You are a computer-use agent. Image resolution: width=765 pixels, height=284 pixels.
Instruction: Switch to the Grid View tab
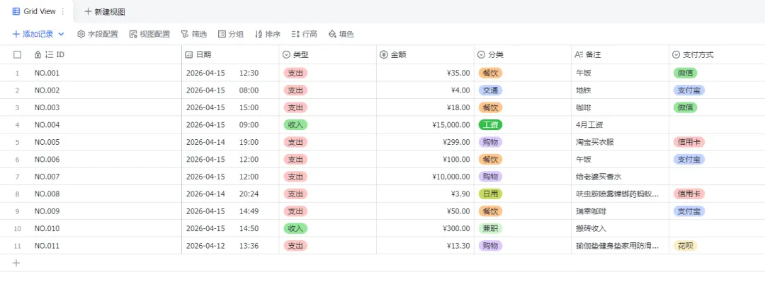[x=34, y=11]
